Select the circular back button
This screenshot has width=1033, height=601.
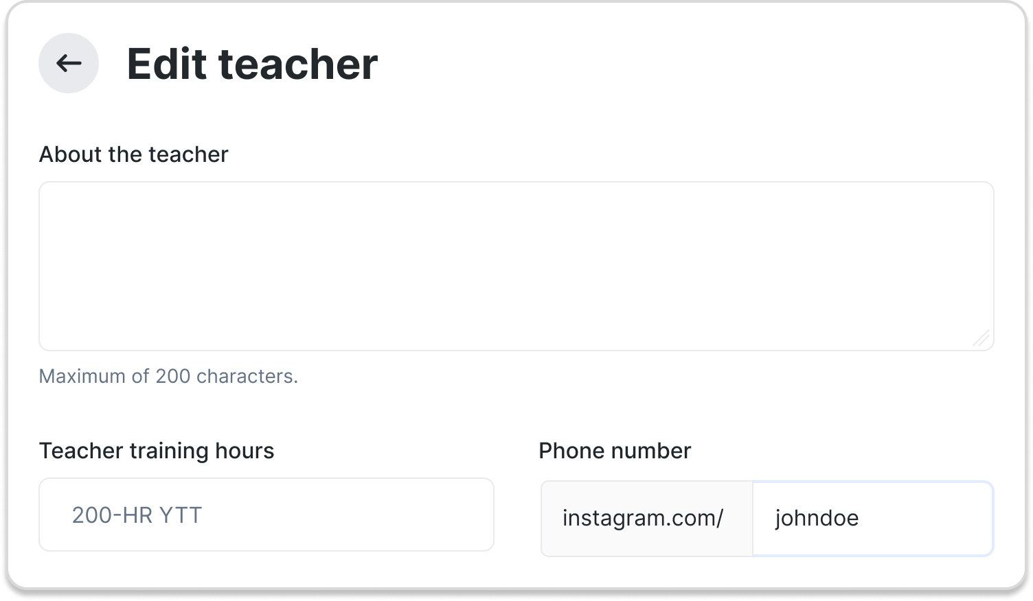click(69, 63)
